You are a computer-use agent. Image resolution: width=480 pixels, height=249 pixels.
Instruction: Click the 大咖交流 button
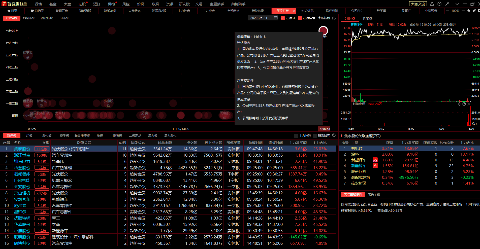pos(418,4)
